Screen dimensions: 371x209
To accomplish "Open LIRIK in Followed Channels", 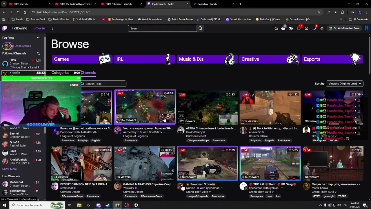I will 22,64.
